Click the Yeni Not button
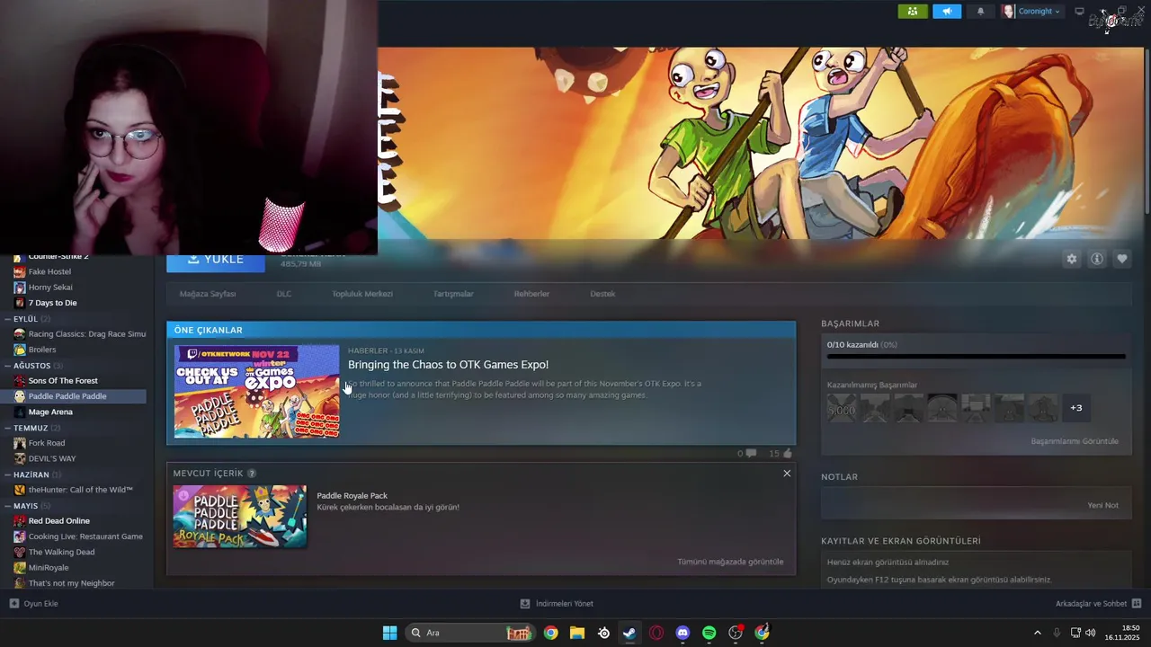Image resolution: width=1151 pixels, height=647 pixels. pos(1103,505)
